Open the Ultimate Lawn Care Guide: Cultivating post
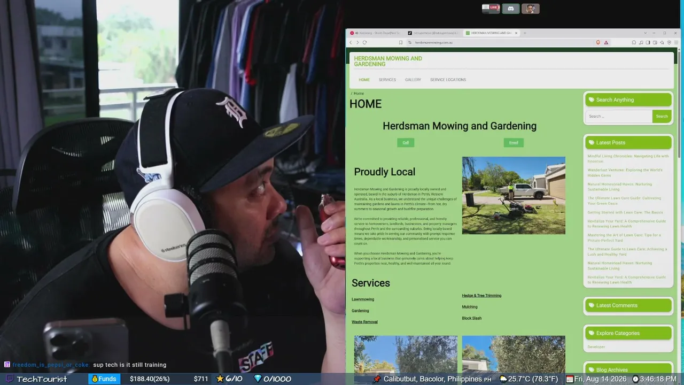Image resolution: width=684 pixels, height=385 pixels. 624,201
